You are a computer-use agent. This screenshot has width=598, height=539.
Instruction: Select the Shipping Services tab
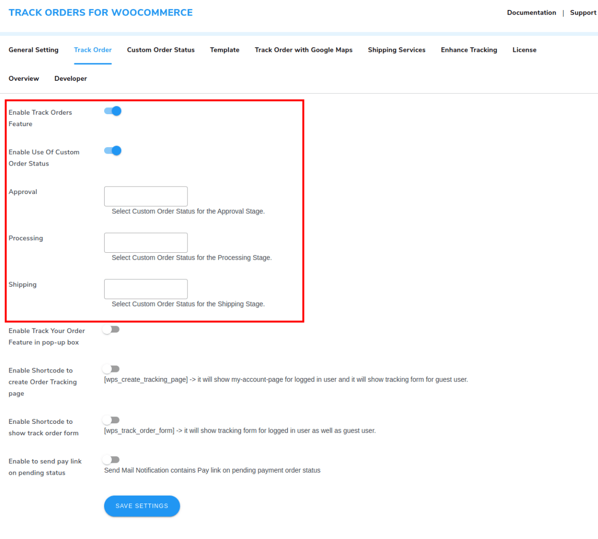pyautogui.click(x=397, y=50)
